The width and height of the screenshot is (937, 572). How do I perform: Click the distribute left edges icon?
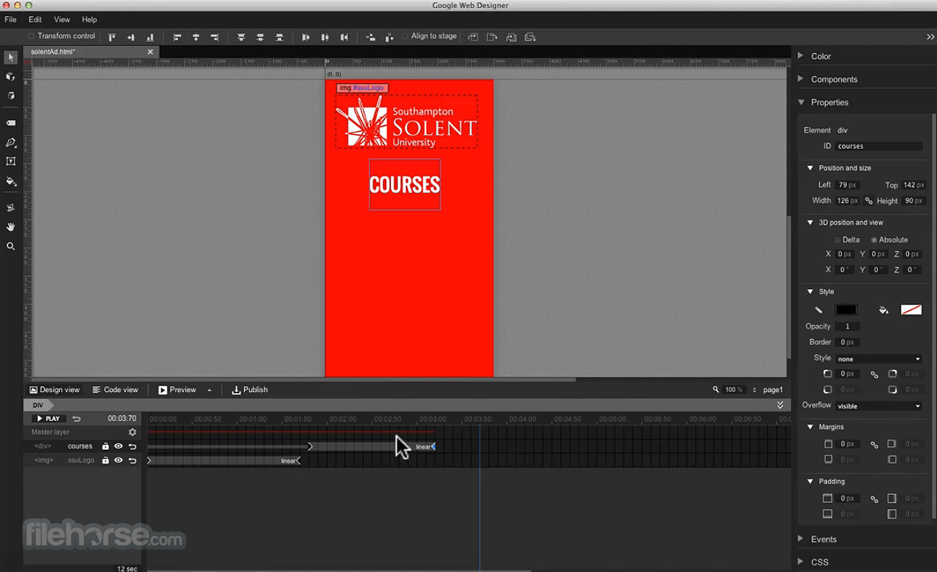306,37
